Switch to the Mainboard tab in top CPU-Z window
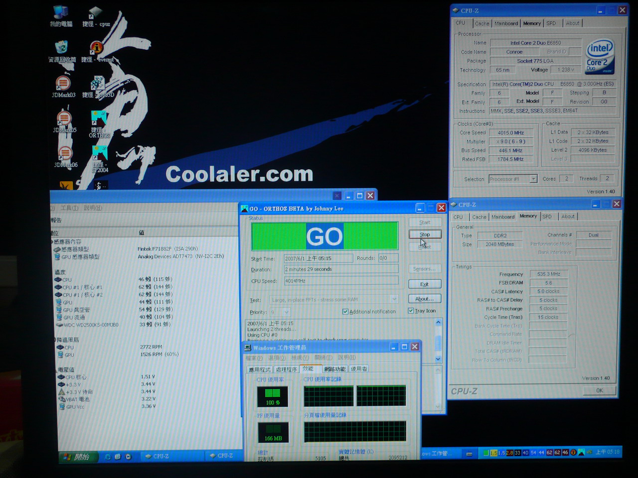Image resolution: width=638 pixels, height=478 pixels. 506,23
